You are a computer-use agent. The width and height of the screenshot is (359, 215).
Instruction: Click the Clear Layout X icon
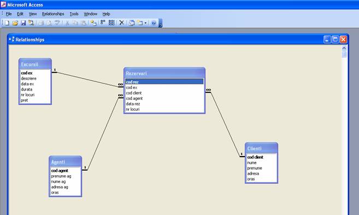pos(122,22)
